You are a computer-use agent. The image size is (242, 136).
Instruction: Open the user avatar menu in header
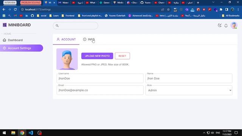234,25
